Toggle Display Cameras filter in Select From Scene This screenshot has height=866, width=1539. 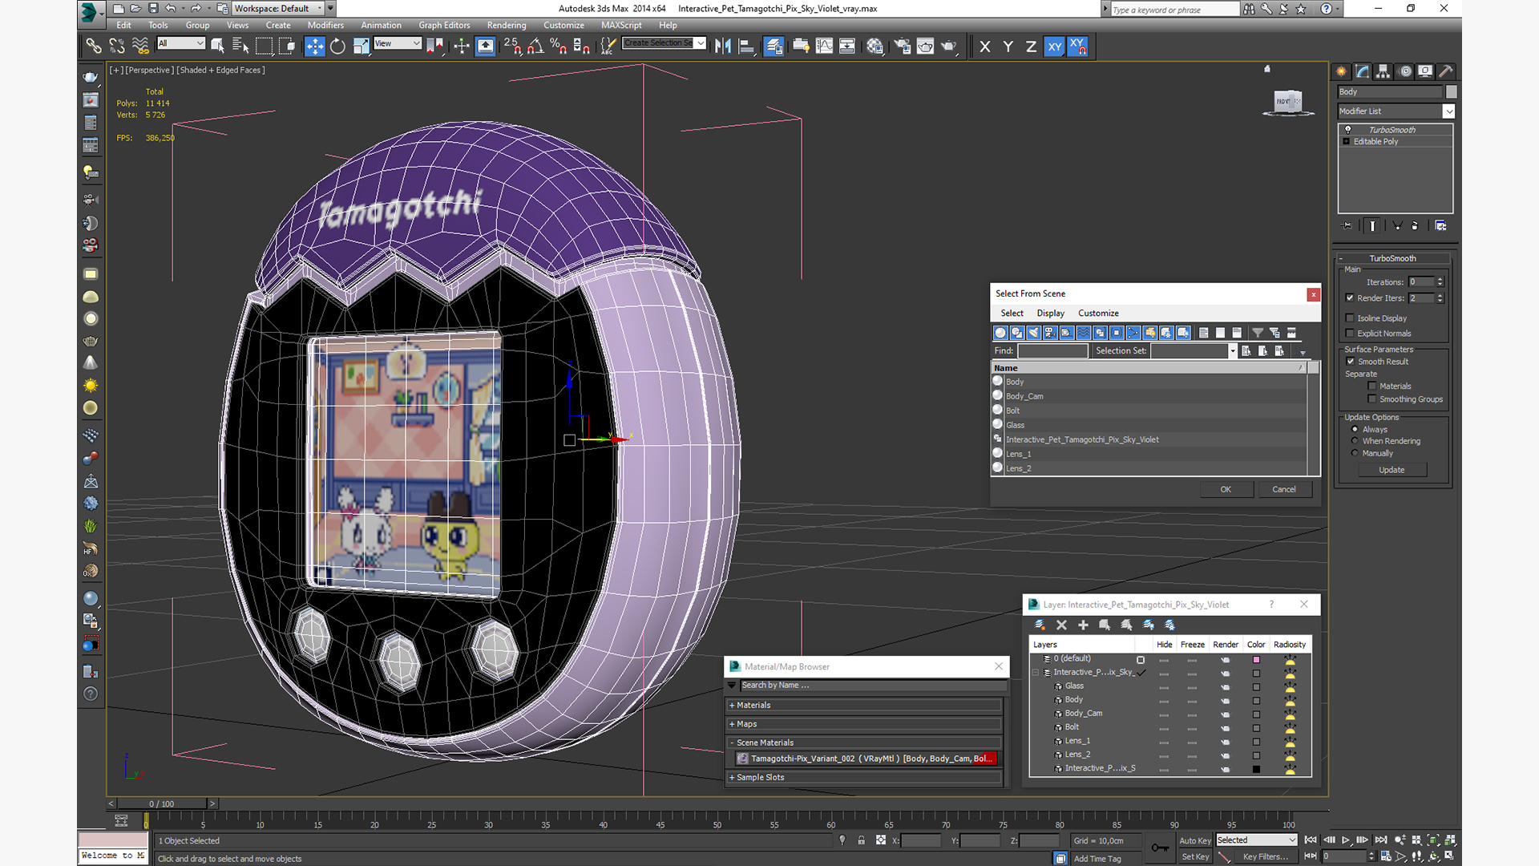[1050, 333]
